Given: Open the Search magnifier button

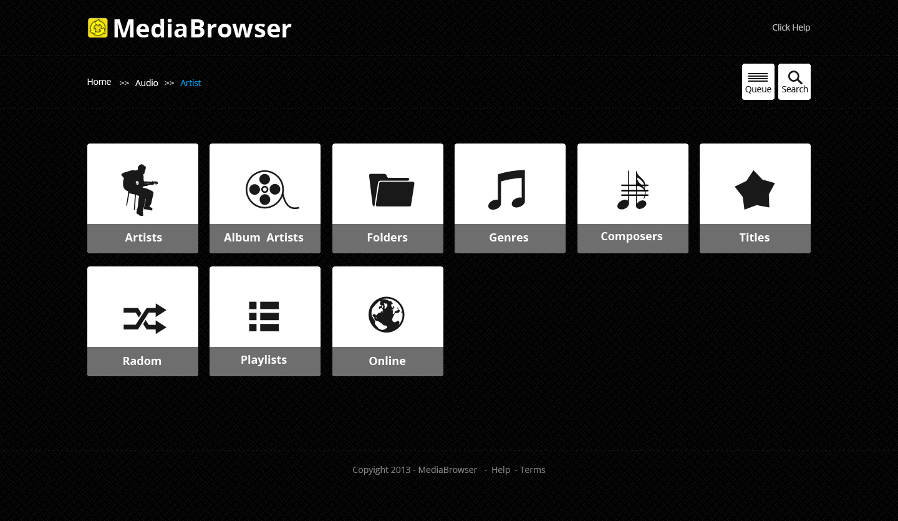Looking at the screenshot, I should click(x=794, y=82).
